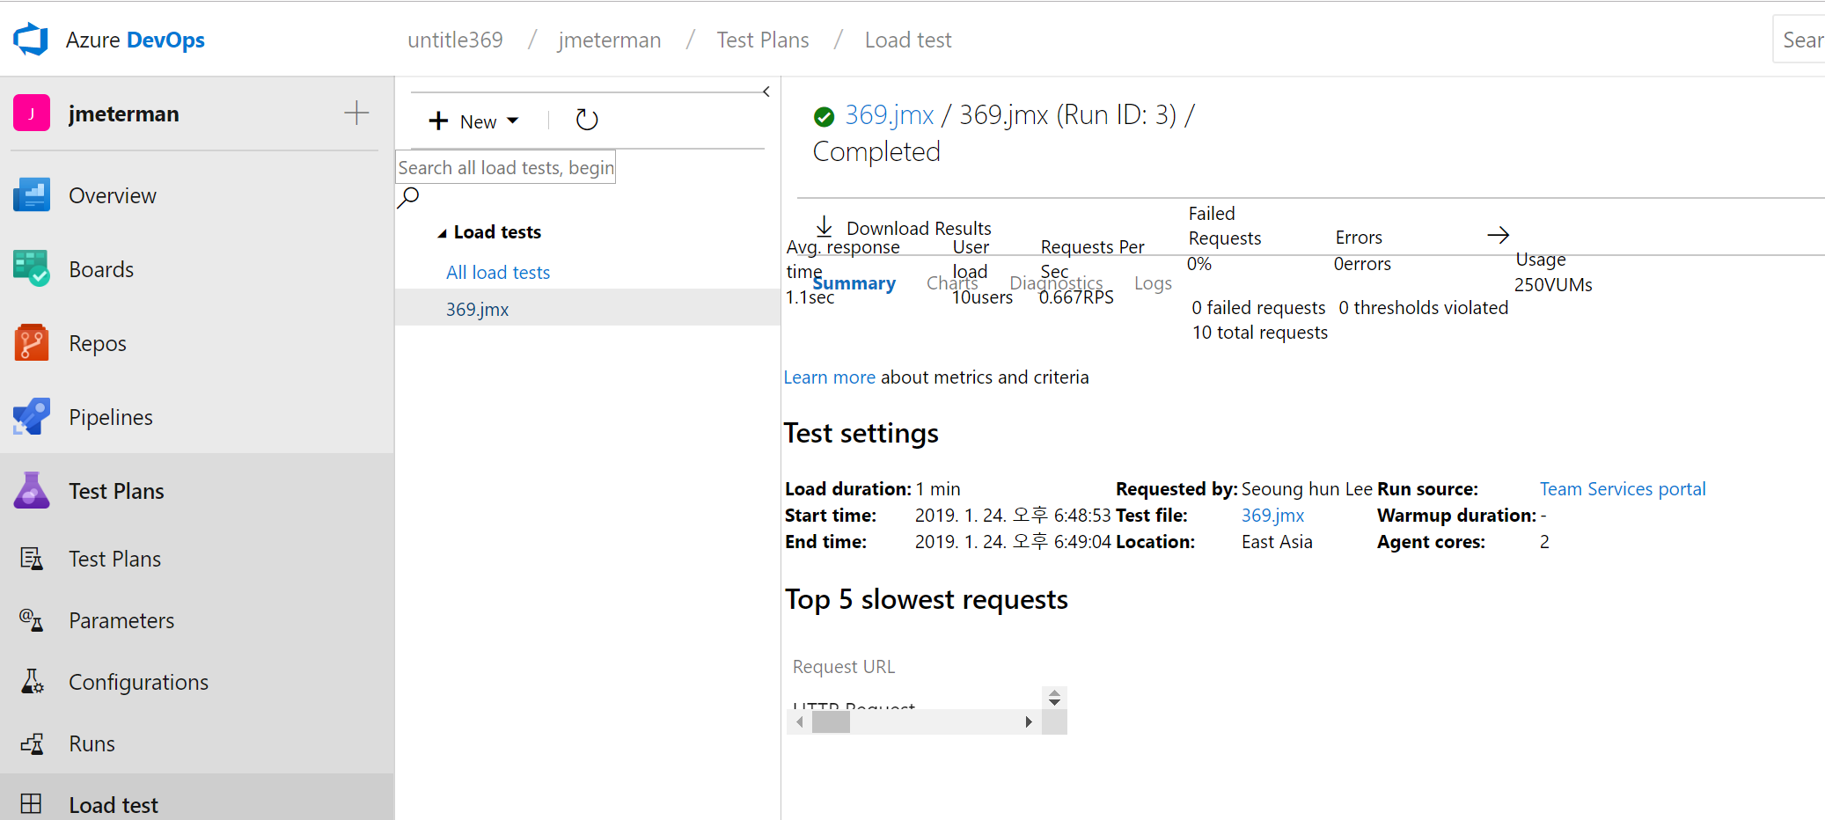
Task: Switch to the Summary tab
Action: (x=854, y=283)
